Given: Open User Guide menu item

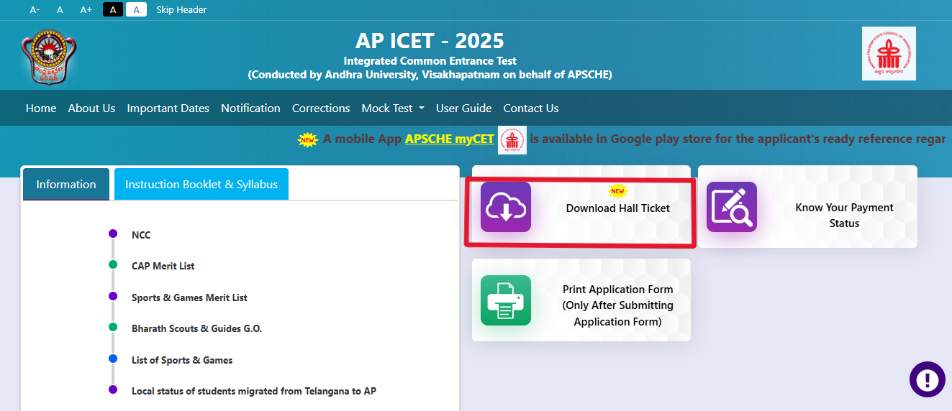Looking at the screenshot, I should (464, 108).
